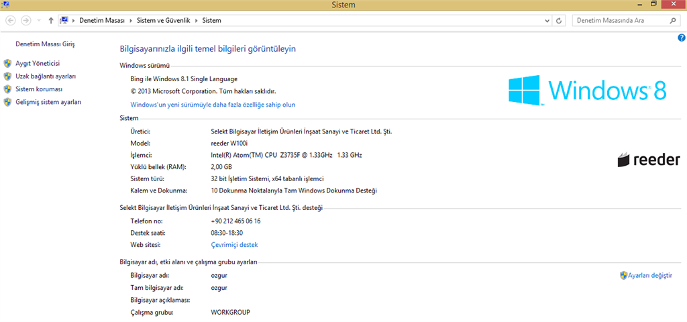Screen dimensions: 687x322
Task: Click the Selekt Bilgisayar manufacturer name value
Action: (x=301, y=131)
